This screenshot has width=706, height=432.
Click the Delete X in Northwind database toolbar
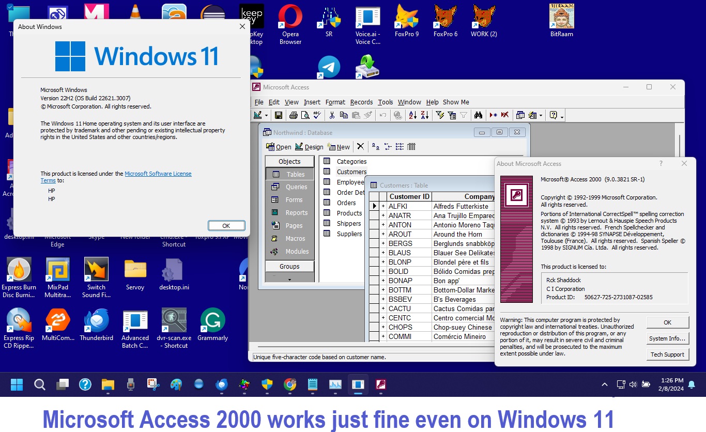pyautogui.click(x=360, y=147)
